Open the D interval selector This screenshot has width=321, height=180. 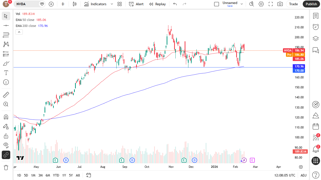point(63,4)
